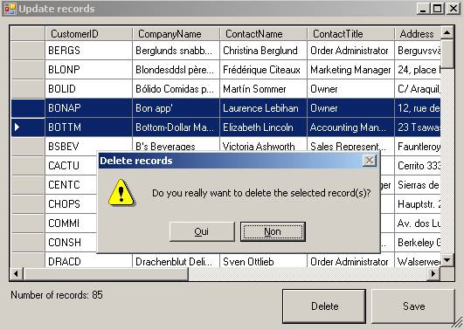Click the resize grip in window corner

(458, 323)
